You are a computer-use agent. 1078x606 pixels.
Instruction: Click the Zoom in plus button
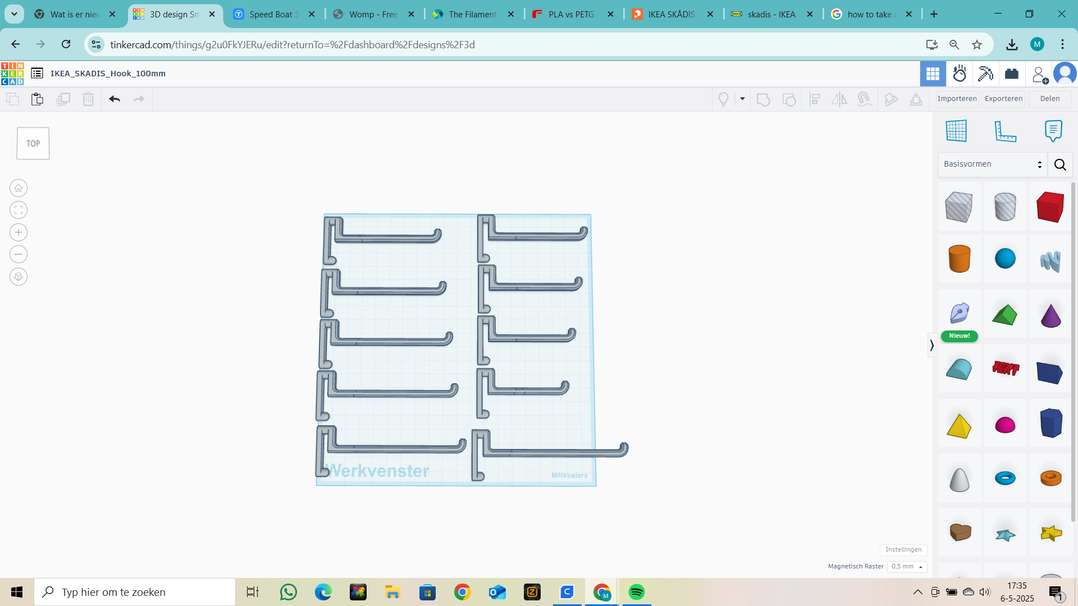[x=19, y=232]
